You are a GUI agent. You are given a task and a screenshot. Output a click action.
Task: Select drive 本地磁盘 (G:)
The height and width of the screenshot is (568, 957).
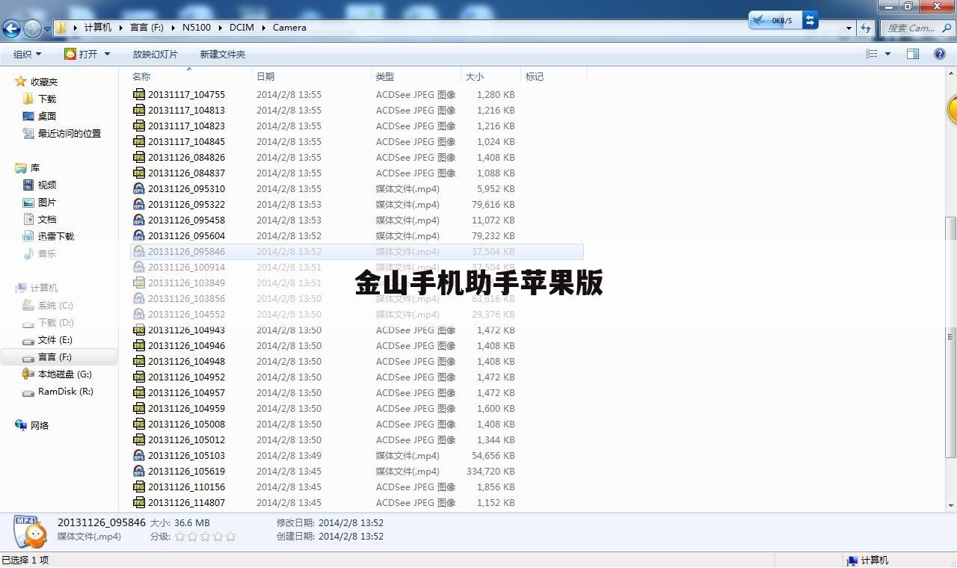(x=65, y=374)
